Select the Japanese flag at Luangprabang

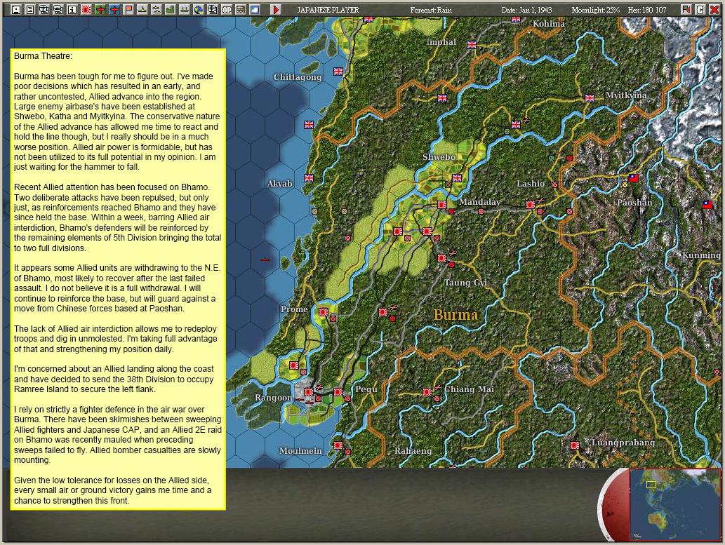pyautogui.click(x=575, y=445)
